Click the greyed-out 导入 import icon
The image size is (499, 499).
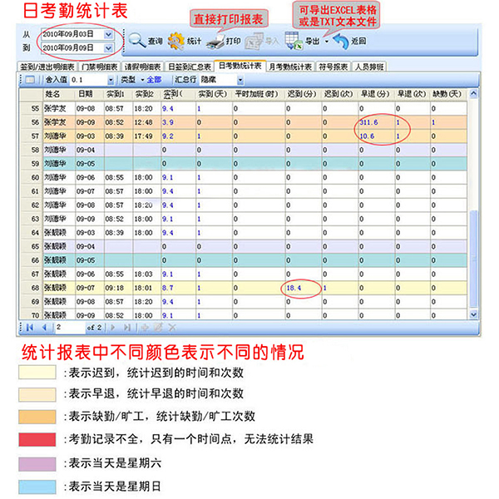[x=254, y=42]
